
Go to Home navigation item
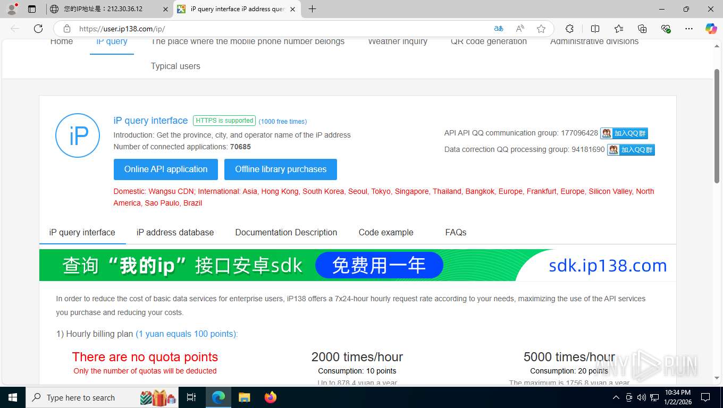pyautogui.click(x=62, y=41)
